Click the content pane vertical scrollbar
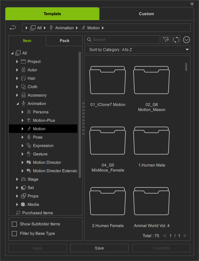The image size is (199, 261). coord(186,67)
